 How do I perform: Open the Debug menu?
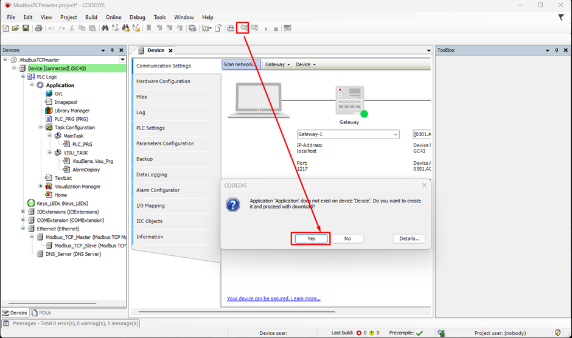[138, 17]
